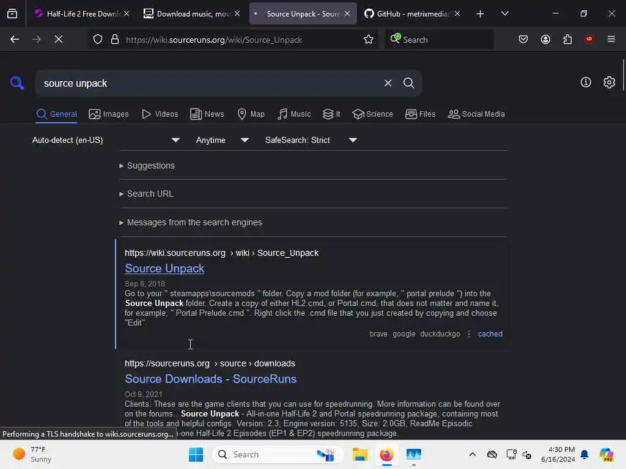Image resolution: width=626 pixels, height=469 pixels.
Task: Expand the Suggestions section
Action: point(147,165)
